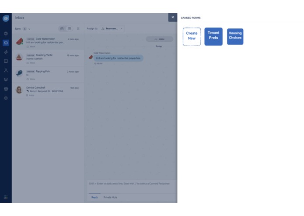Open the Tapping Fish conversation
The width and height of the screenshot is (304, 216).
click(48, 75)
